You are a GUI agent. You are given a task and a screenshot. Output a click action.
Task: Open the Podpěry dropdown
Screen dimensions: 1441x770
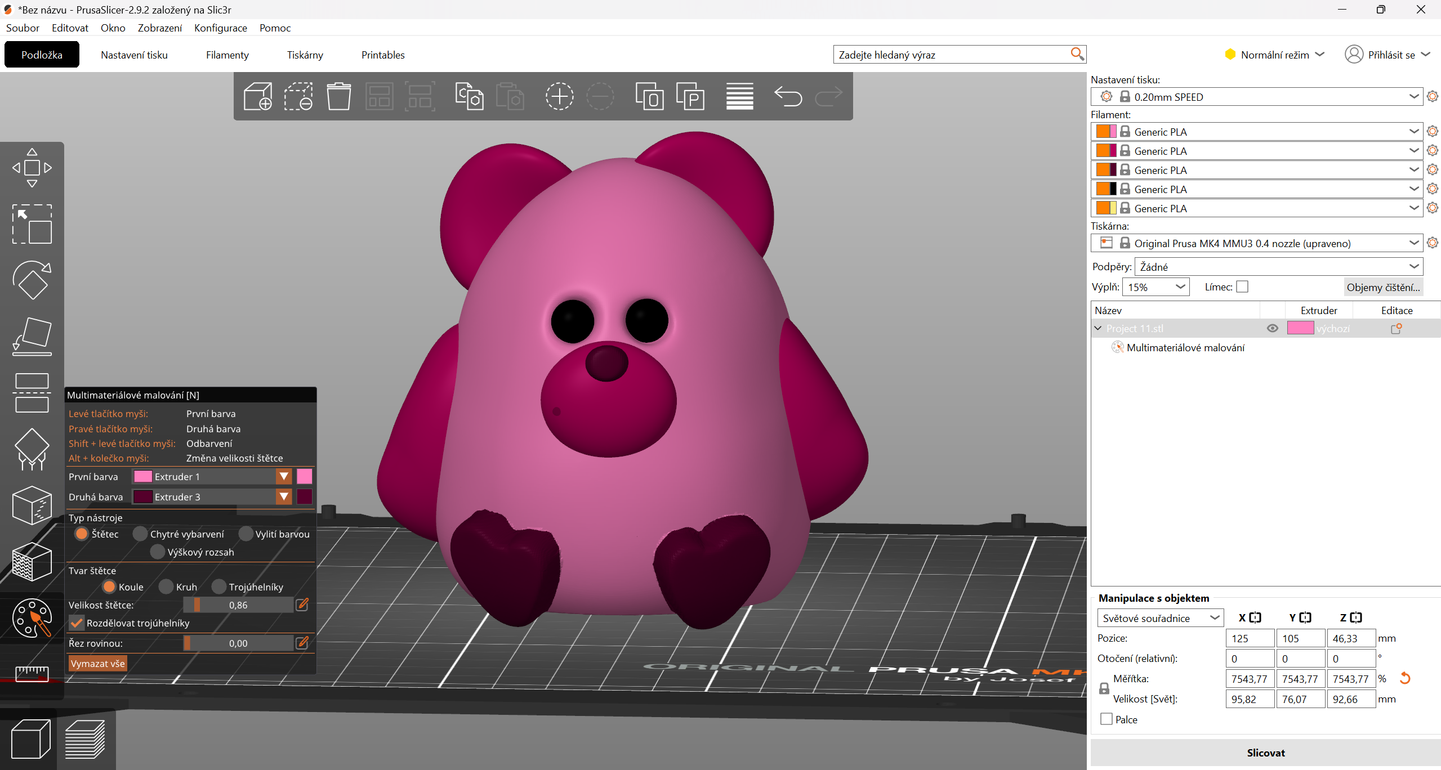[1278, 267]
